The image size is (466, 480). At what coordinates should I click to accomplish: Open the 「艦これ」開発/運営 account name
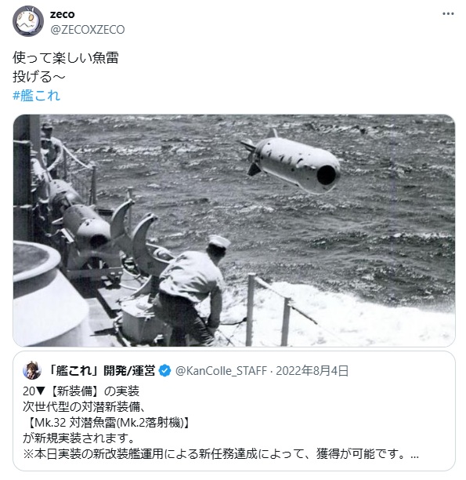pos(102,371)
